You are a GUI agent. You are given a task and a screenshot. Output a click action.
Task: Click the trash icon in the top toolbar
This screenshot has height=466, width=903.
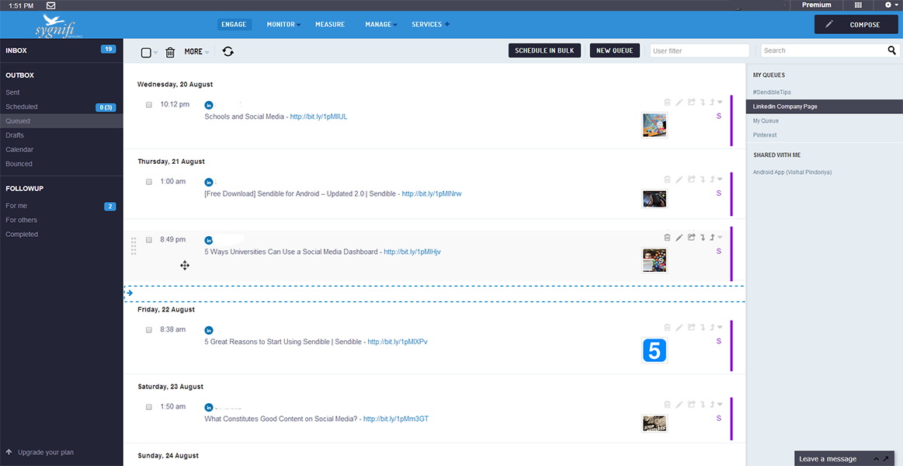170,52
